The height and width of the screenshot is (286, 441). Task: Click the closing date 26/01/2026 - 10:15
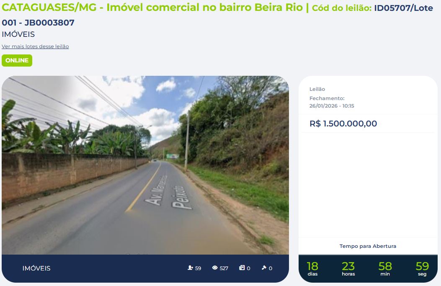click(x=332, y=106)
